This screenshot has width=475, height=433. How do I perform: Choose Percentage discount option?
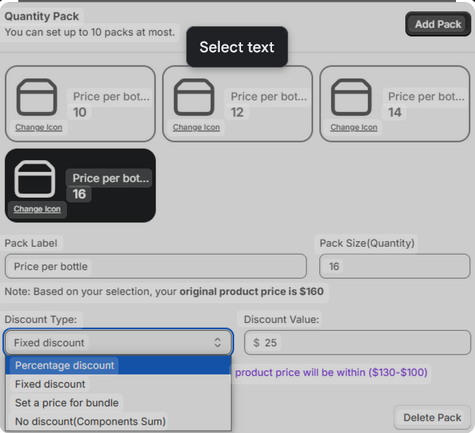pyautogui.click(x=118, y=365)
